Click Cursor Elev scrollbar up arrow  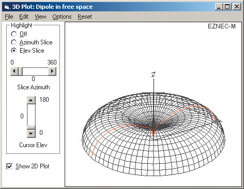coord(31,100)
